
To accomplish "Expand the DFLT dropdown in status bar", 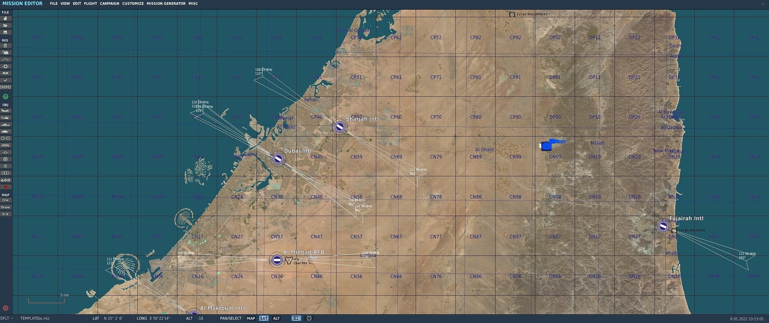I will pos(7,318).
